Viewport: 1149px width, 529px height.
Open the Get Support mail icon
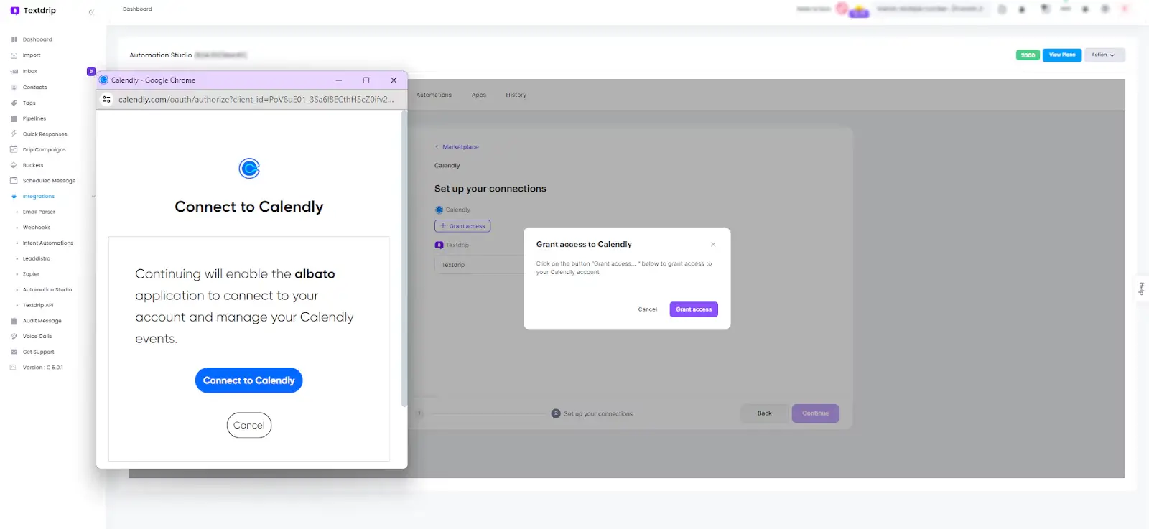tap(14, 352)
